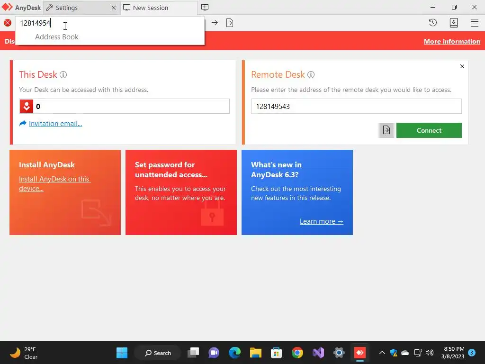Click Install AnyDesk on this device link
Viewport: 485px width, 364px height.
click(x=54, y=183)
